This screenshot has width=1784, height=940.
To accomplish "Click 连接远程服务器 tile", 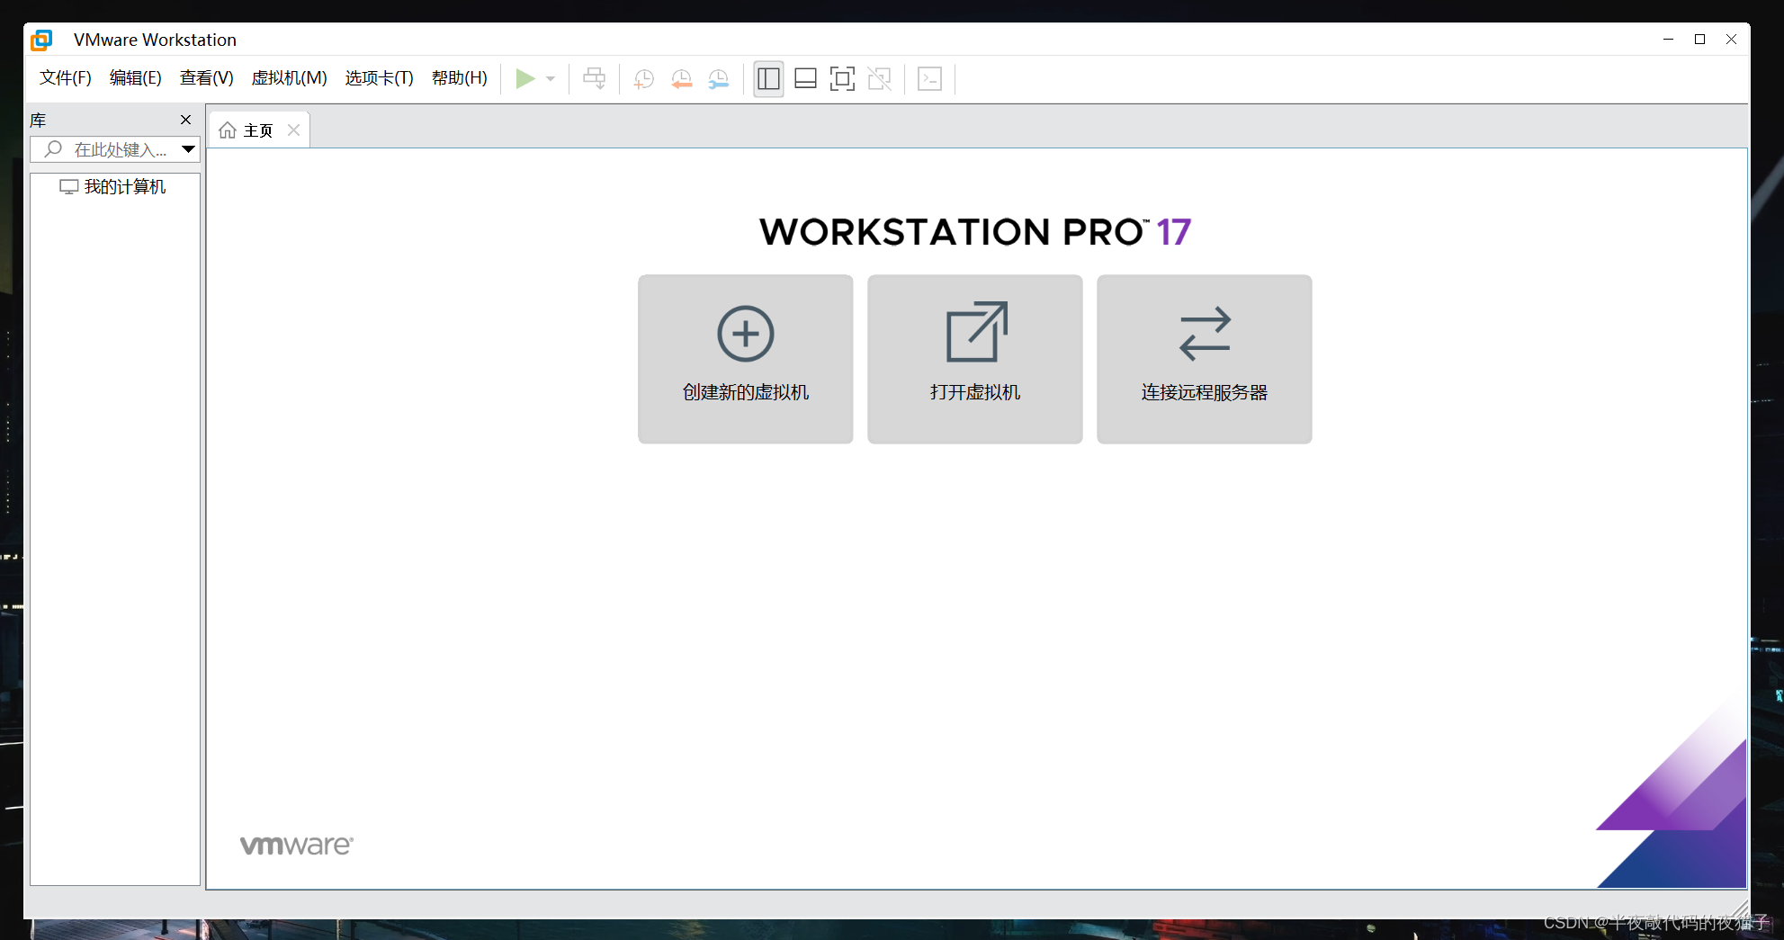I will [x=1205, y=359].
